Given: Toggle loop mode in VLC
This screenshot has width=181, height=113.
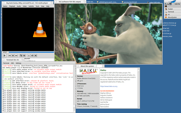Looking at the screenshot, I should (32, 56).
